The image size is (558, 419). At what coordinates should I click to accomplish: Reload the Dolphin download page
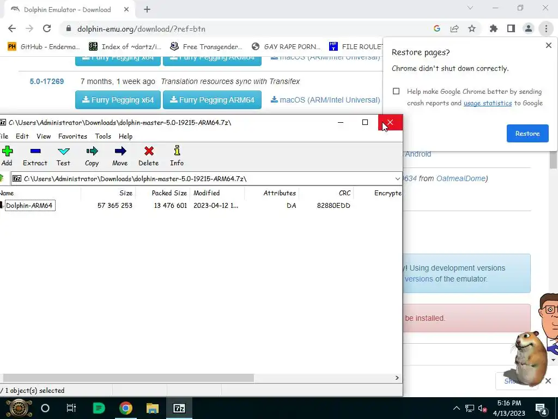[47, 29]
